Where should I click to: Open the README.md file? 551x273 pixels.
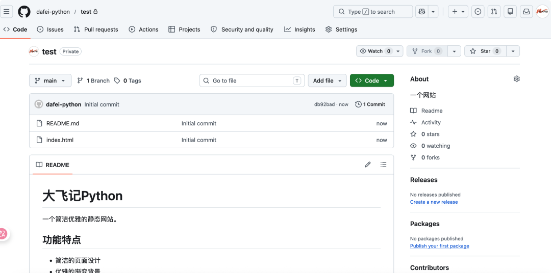click(63, 124)
